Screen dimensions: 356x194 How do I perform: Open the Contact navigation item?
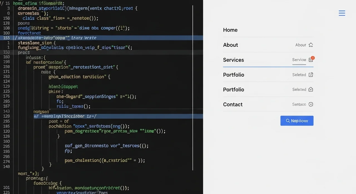click(x=233, y=104)
